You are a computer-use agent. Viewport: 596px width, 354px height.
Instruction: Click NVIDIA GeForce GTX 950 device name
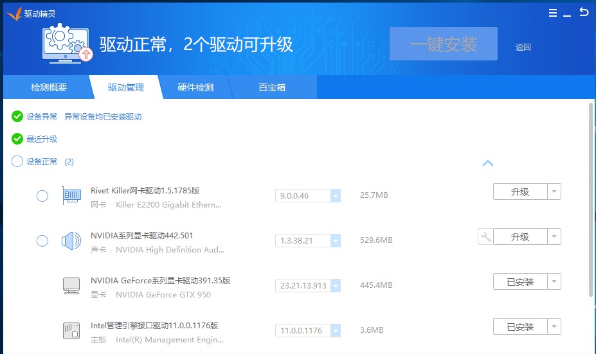point(163,295)
